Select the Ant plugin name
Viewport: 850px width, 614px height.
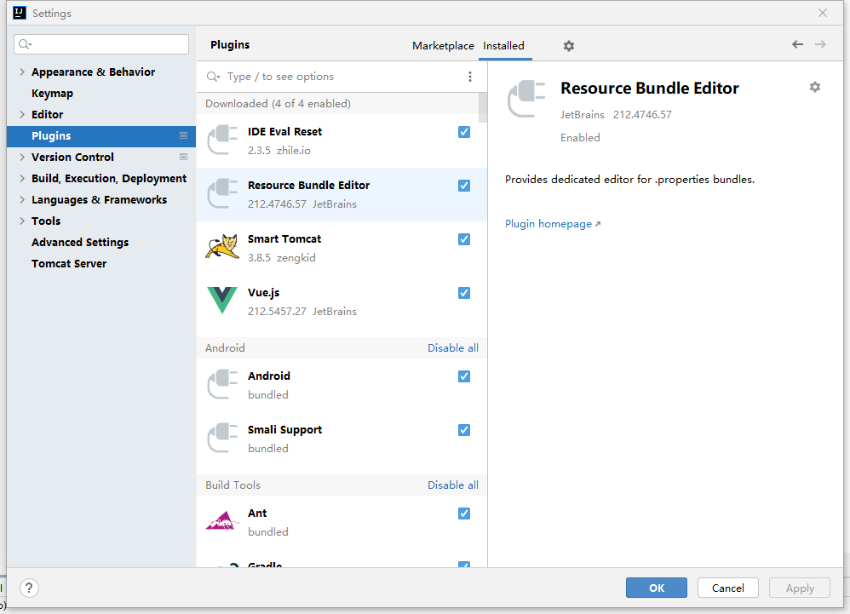257,514
